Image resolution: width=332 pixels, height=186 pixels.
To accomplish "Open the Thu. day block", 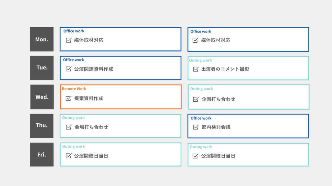I will pos(42,125).
